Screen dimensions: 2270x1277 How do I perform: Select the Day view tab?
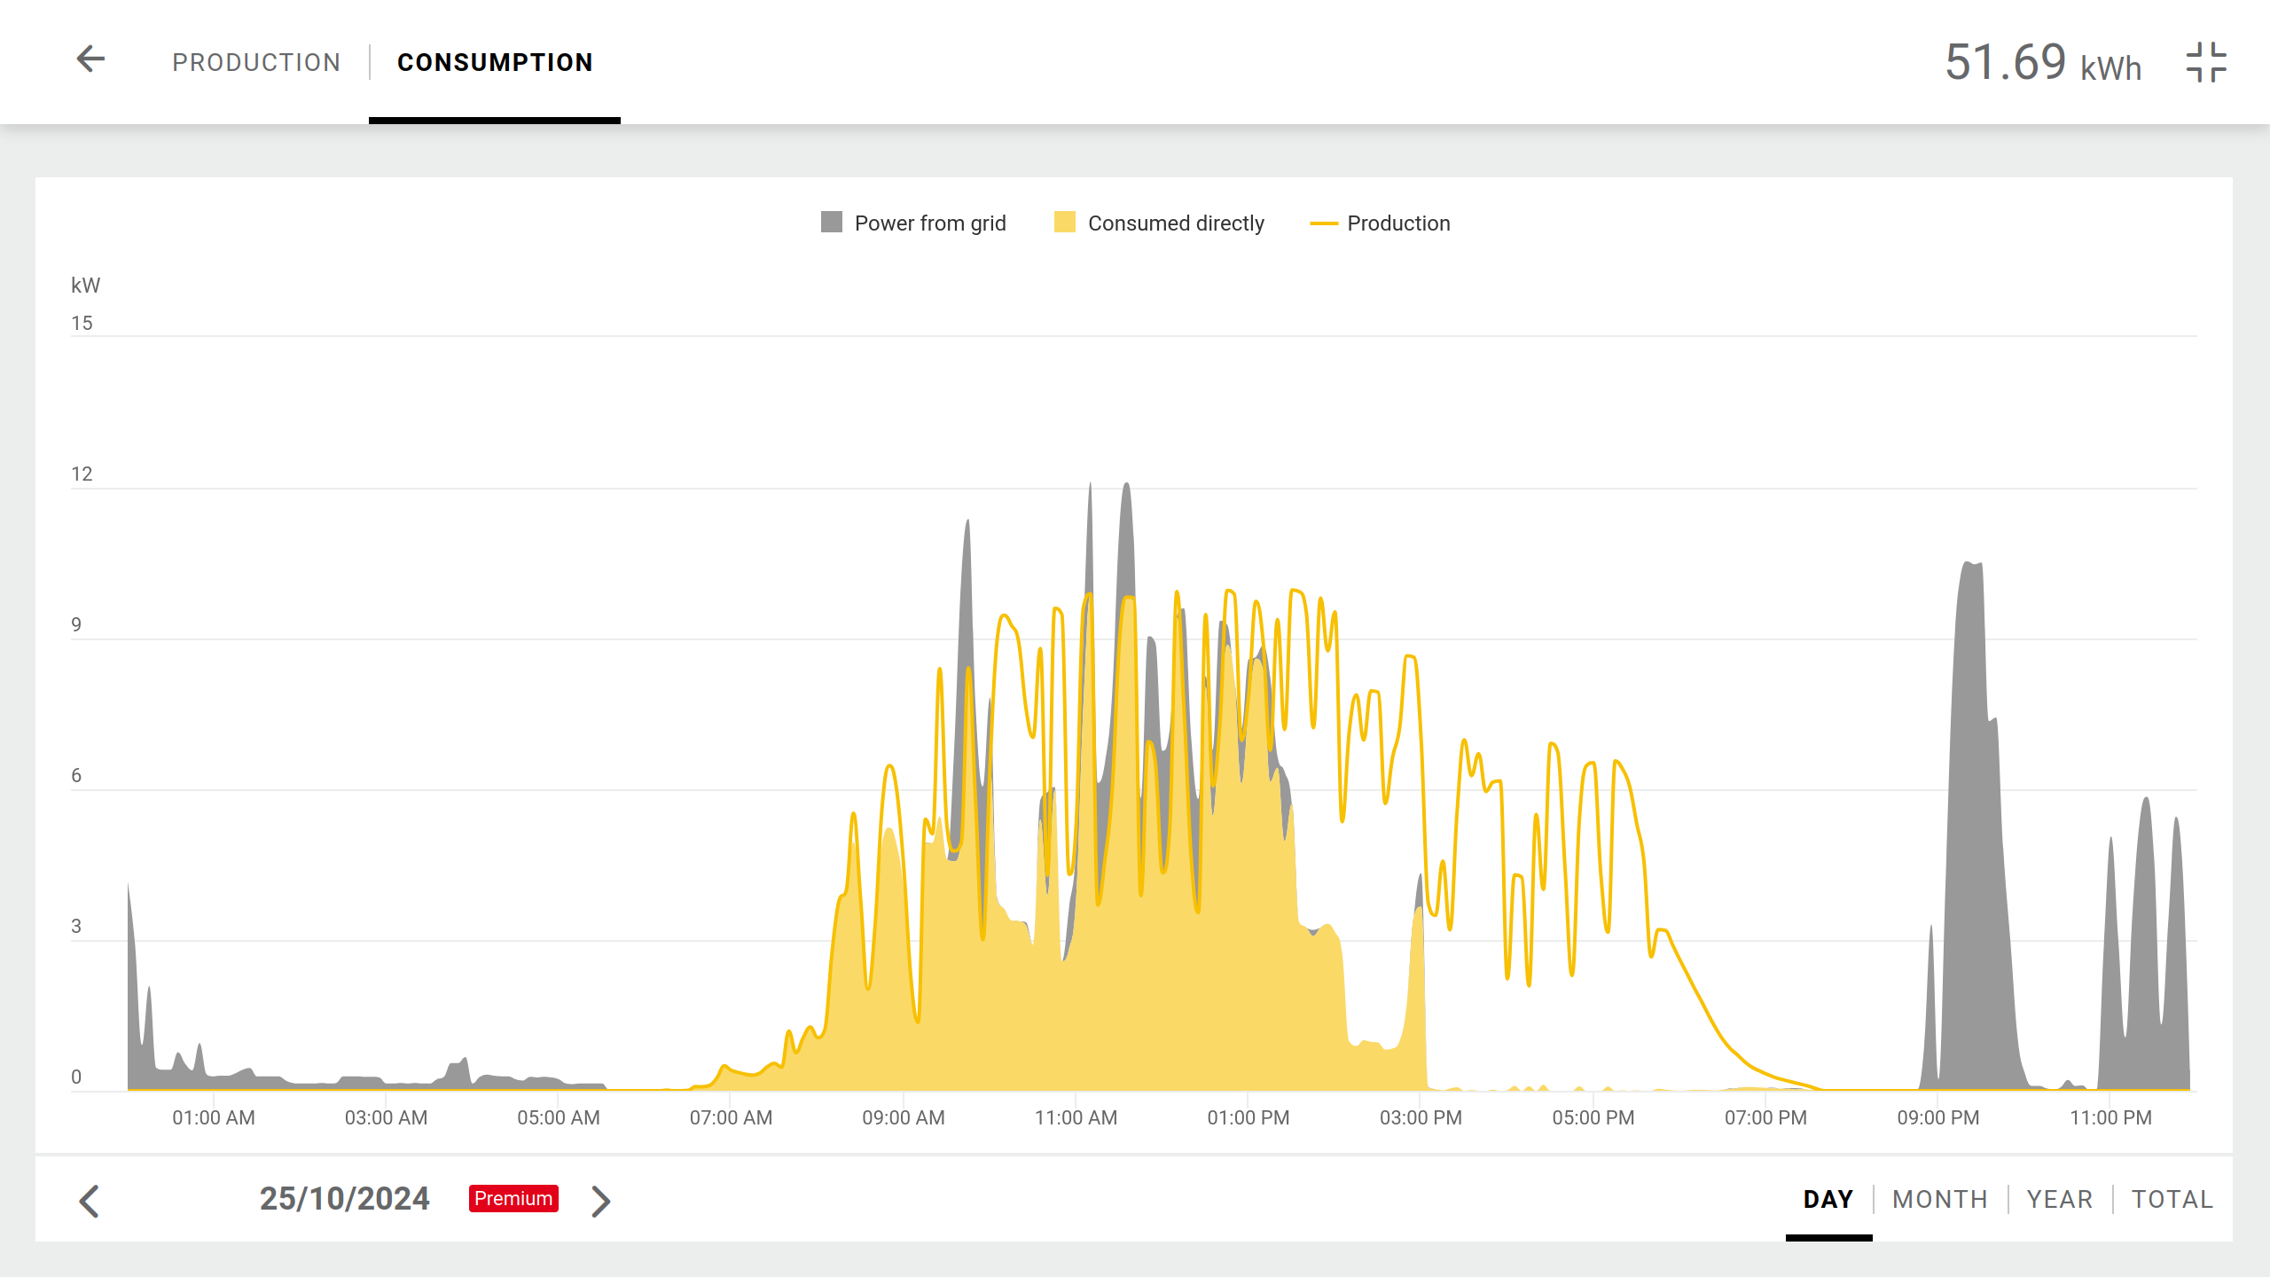pos(1828,1199)
